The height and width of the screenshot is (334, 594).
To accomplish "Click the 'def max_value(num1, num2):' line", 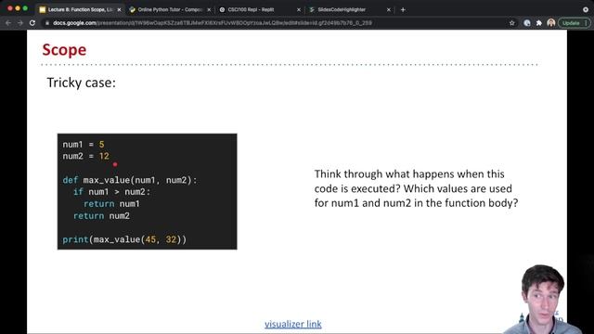I will pos(130,180).
